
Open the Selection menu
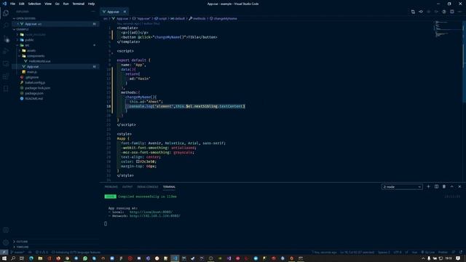click(x=34, y=4)
